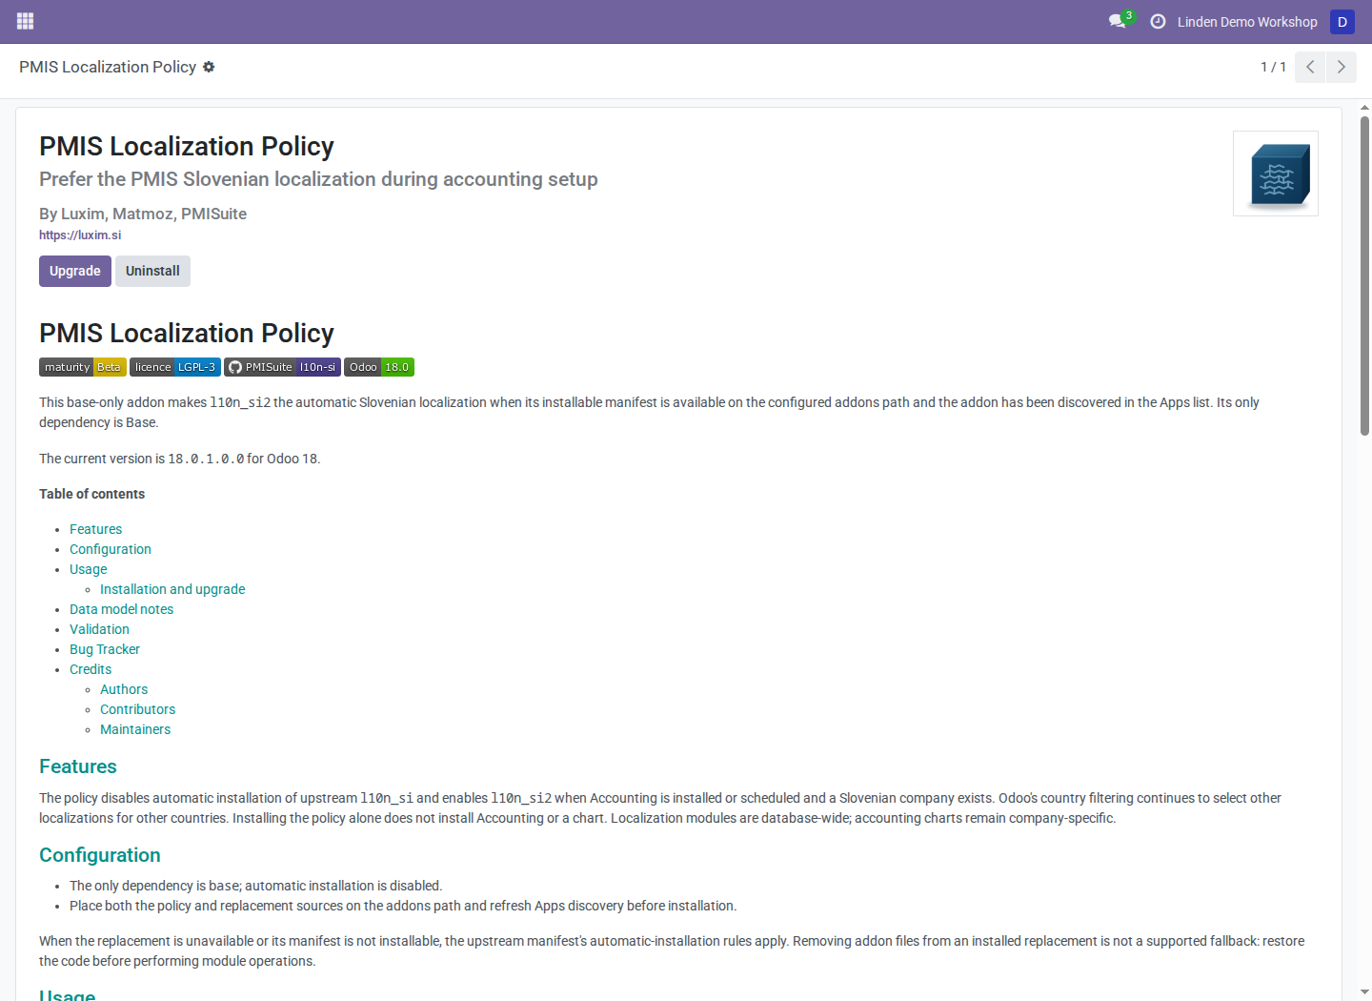Jump to Usage in table of contents
1372x1001 pixels.
(x=88, y=569)
